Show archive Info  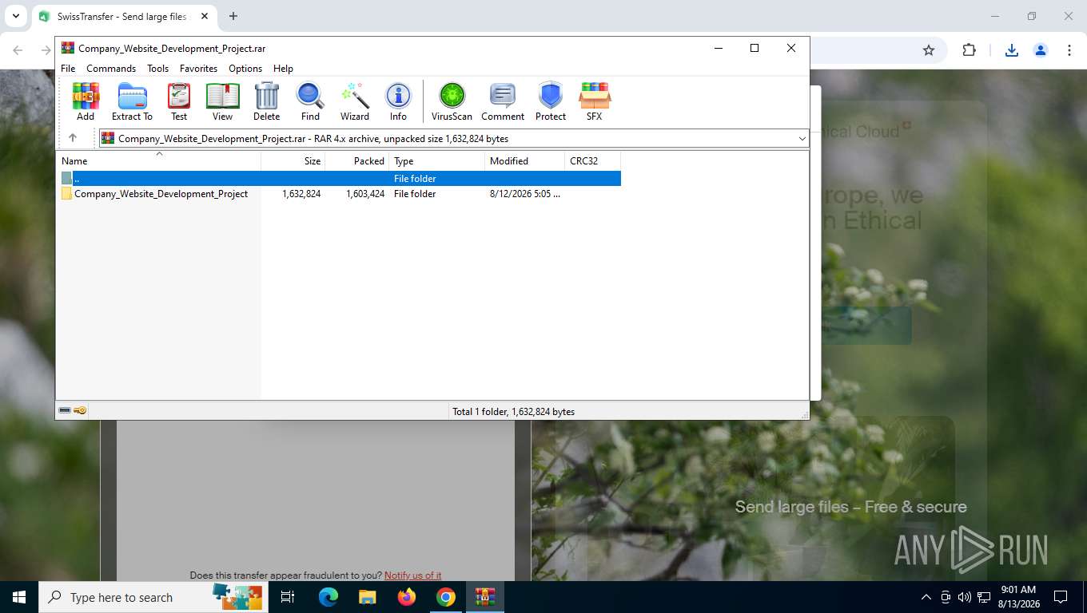click(398, 101)
